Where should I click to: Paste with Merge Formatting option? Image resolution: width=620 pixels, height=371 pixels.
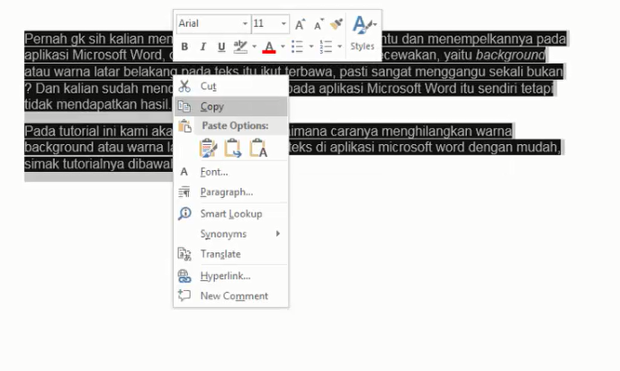point(233,148)
